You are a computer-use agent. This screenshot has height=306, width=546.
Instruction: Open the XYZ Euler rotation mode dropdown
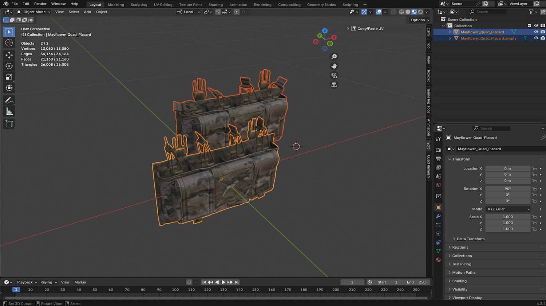point(508,209)
